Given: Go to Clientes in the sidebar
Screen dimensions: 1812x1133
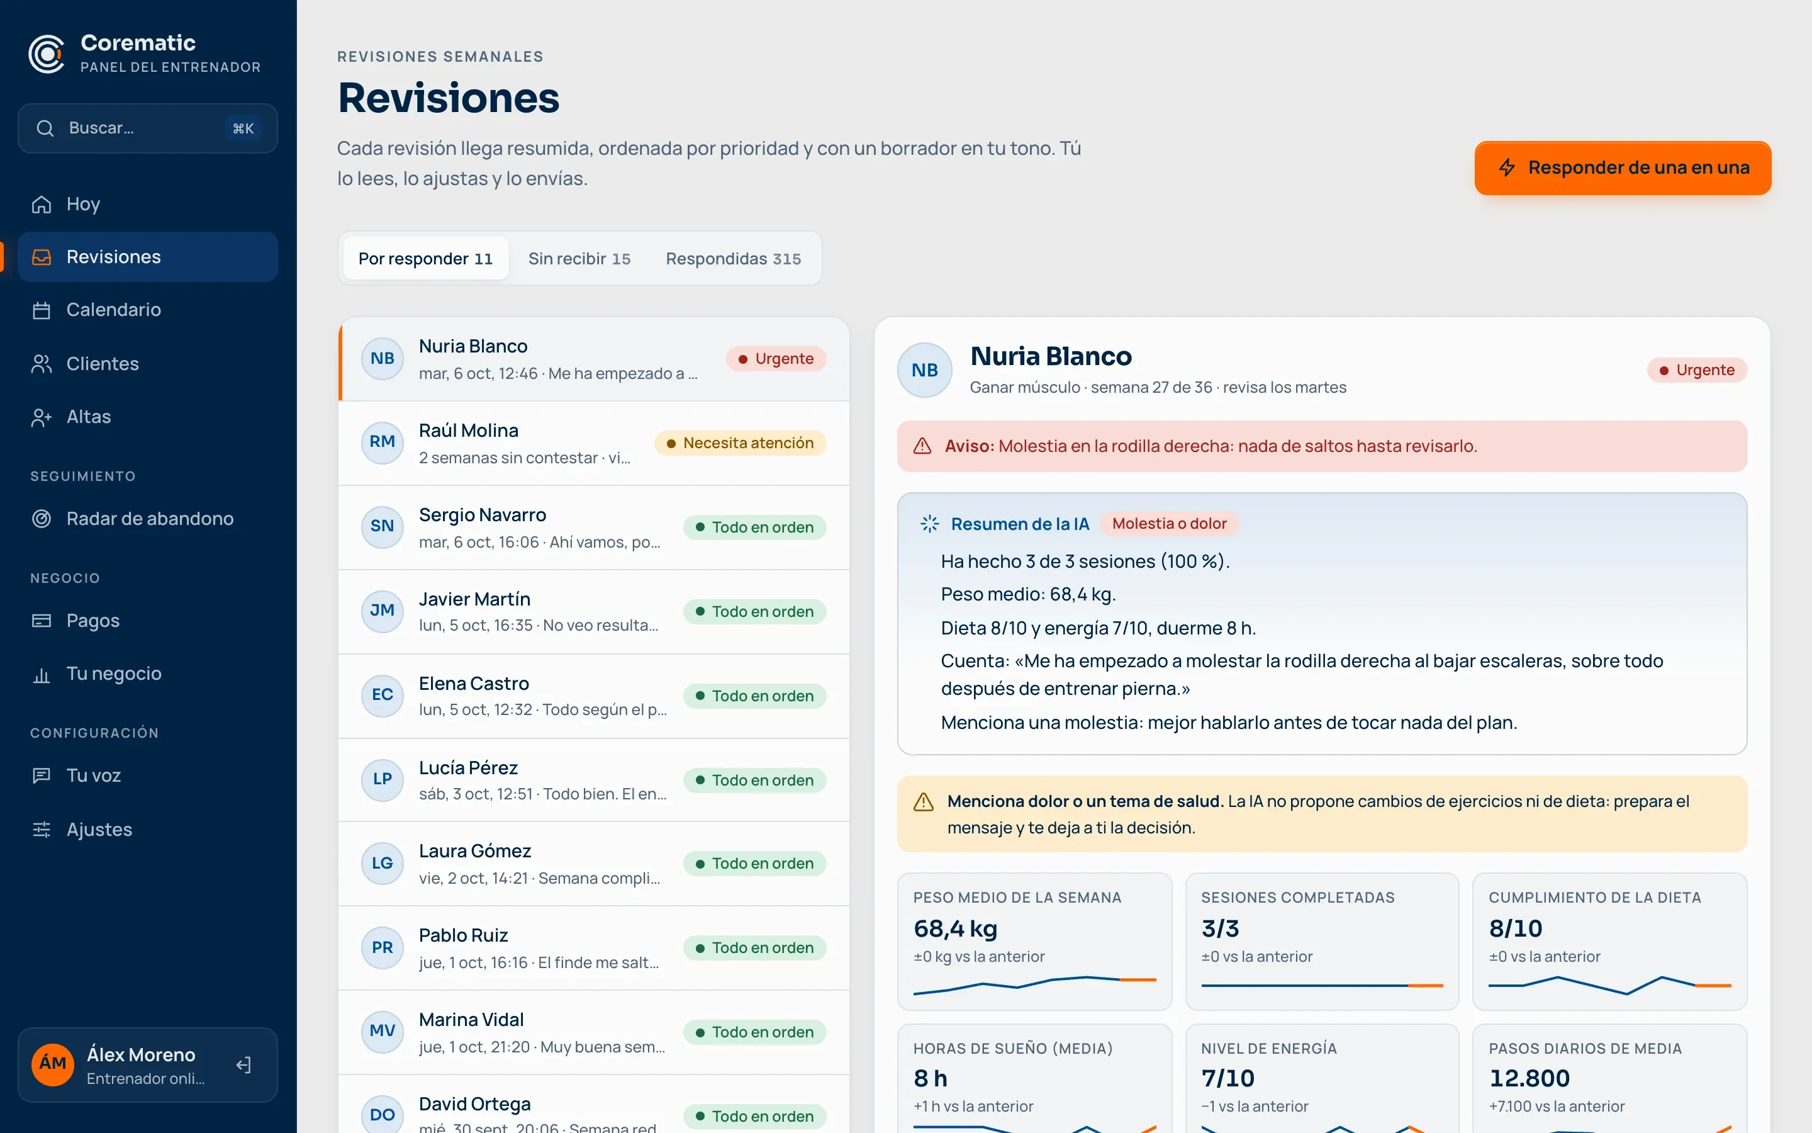Looking at the screenshot, I should click(147, 363).
